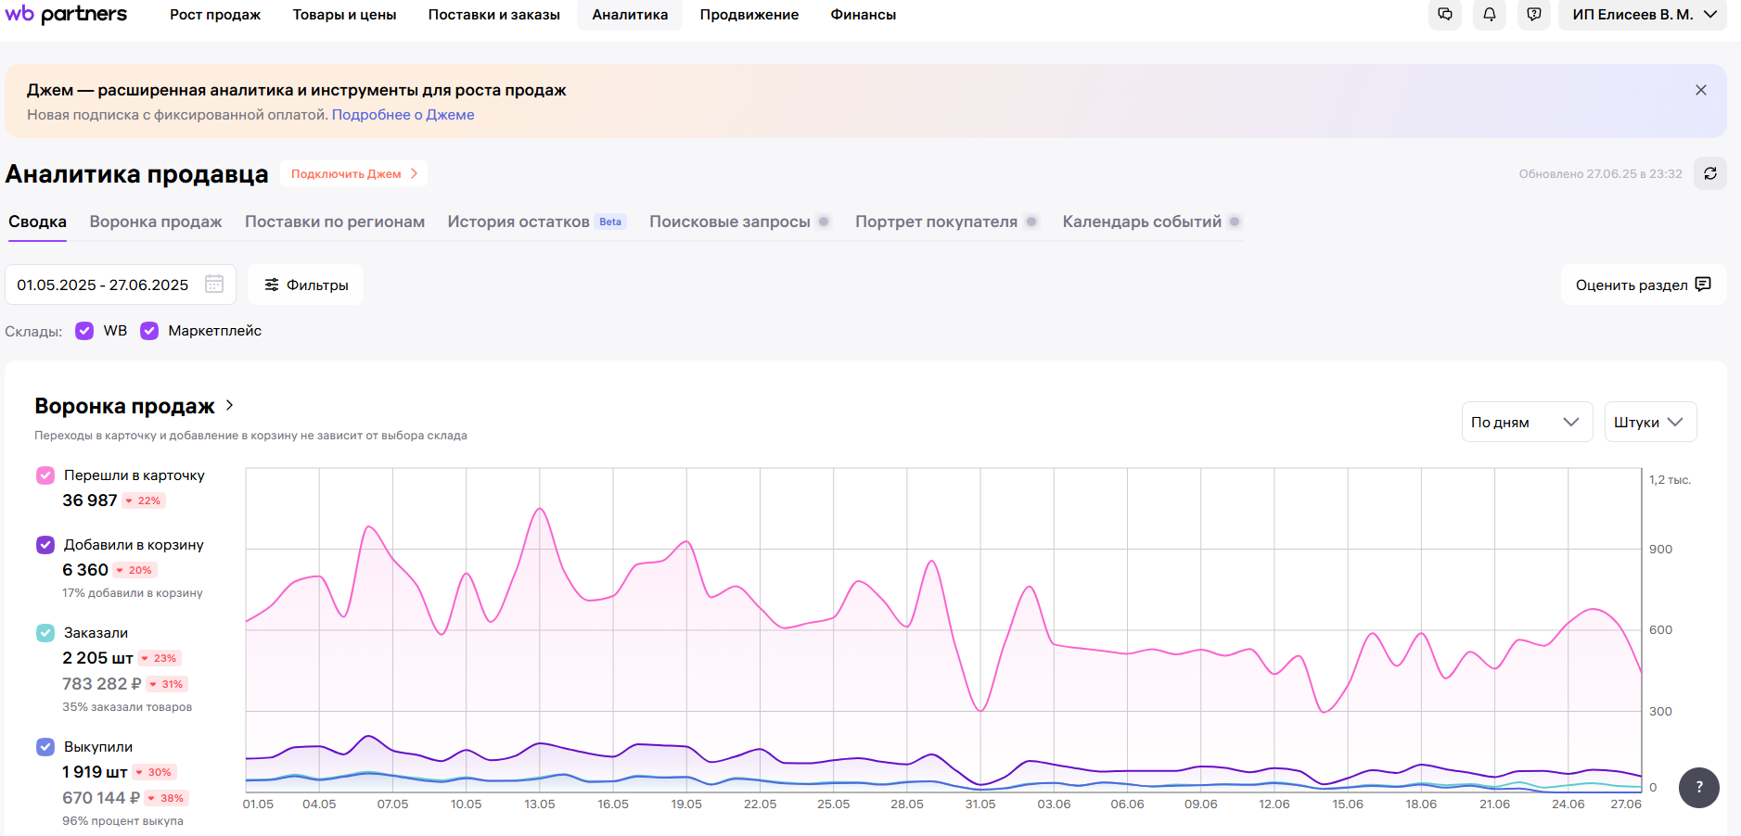
Task: Toggle the WB warehouse checkbox
Action: (x=84, y=331)
